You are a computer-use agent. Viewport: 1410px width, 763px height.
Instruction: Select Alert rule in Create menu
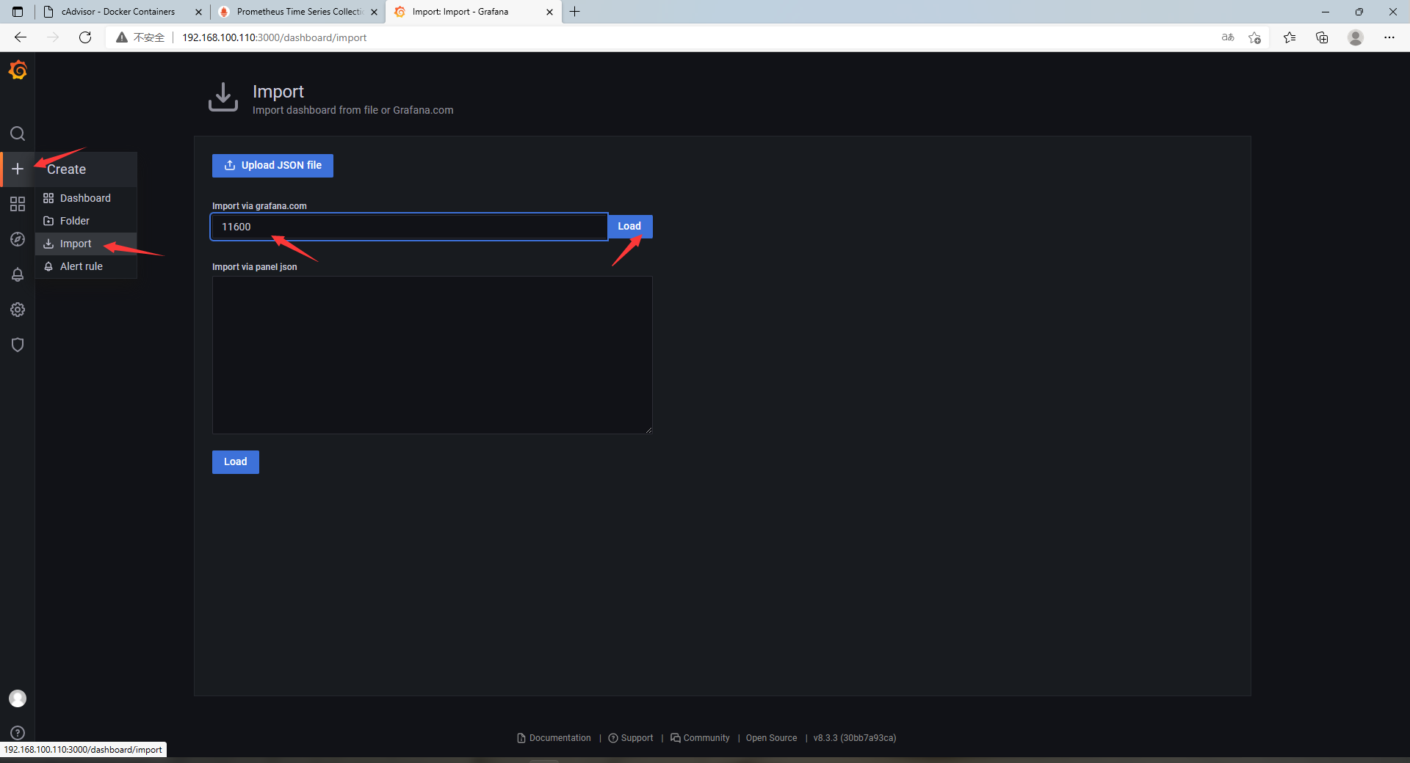[x=86, y=266]
